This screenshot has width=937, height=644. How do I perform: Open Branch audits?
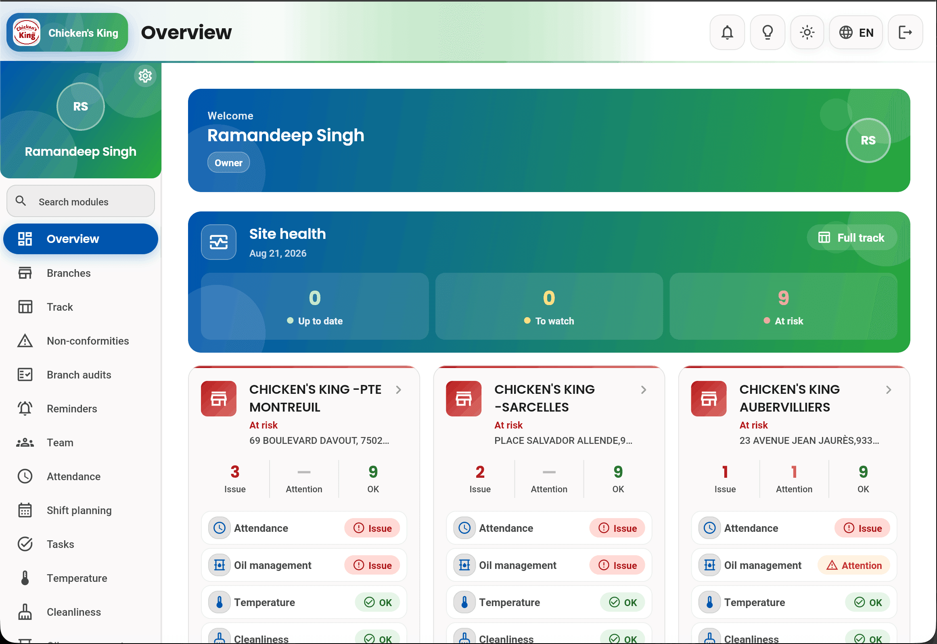coord(81,375)
